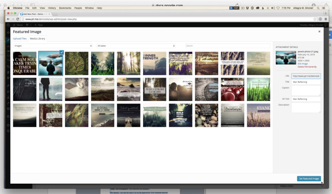Viewport: 332px width, 194px height.
Task: Click the Delete Permanently link
Action: coord(307,67)
